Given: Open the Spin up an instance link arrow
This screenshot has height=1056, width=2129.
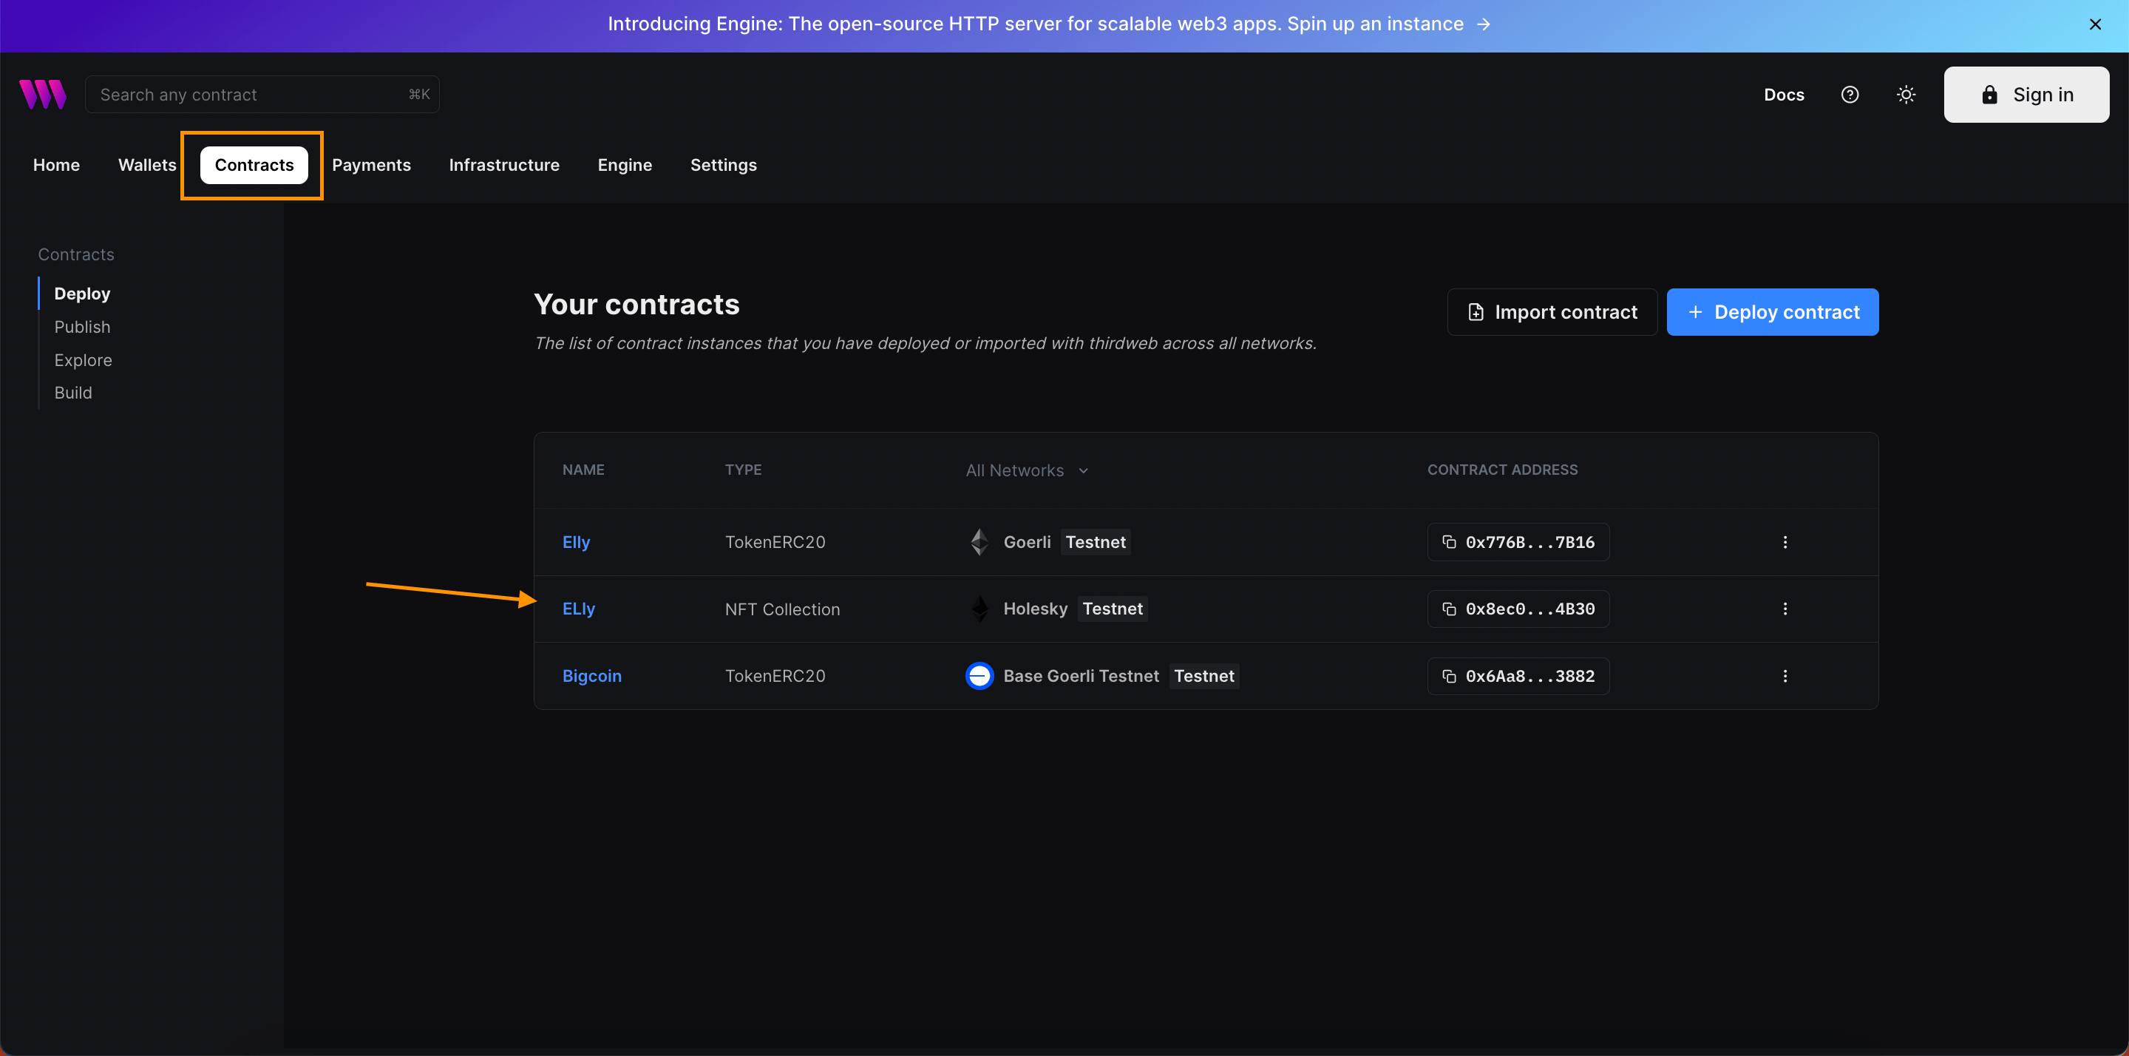Looking at the screenshot, I should [x=1483, y=24].
